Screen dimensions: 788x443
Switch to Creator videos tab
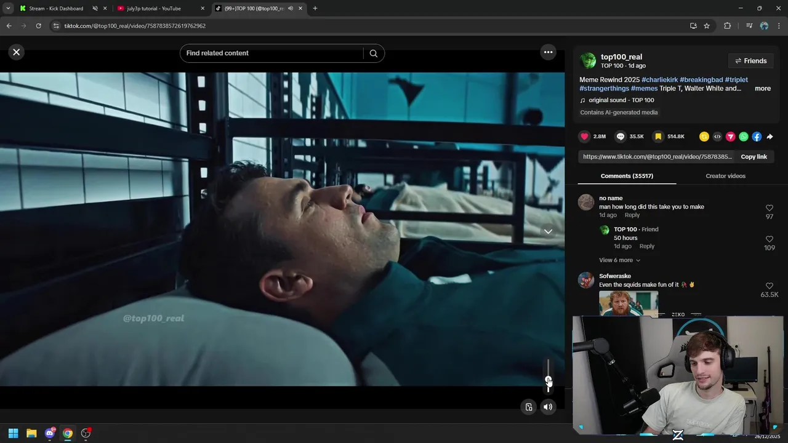pyautogui.click(x=725, y=176)
